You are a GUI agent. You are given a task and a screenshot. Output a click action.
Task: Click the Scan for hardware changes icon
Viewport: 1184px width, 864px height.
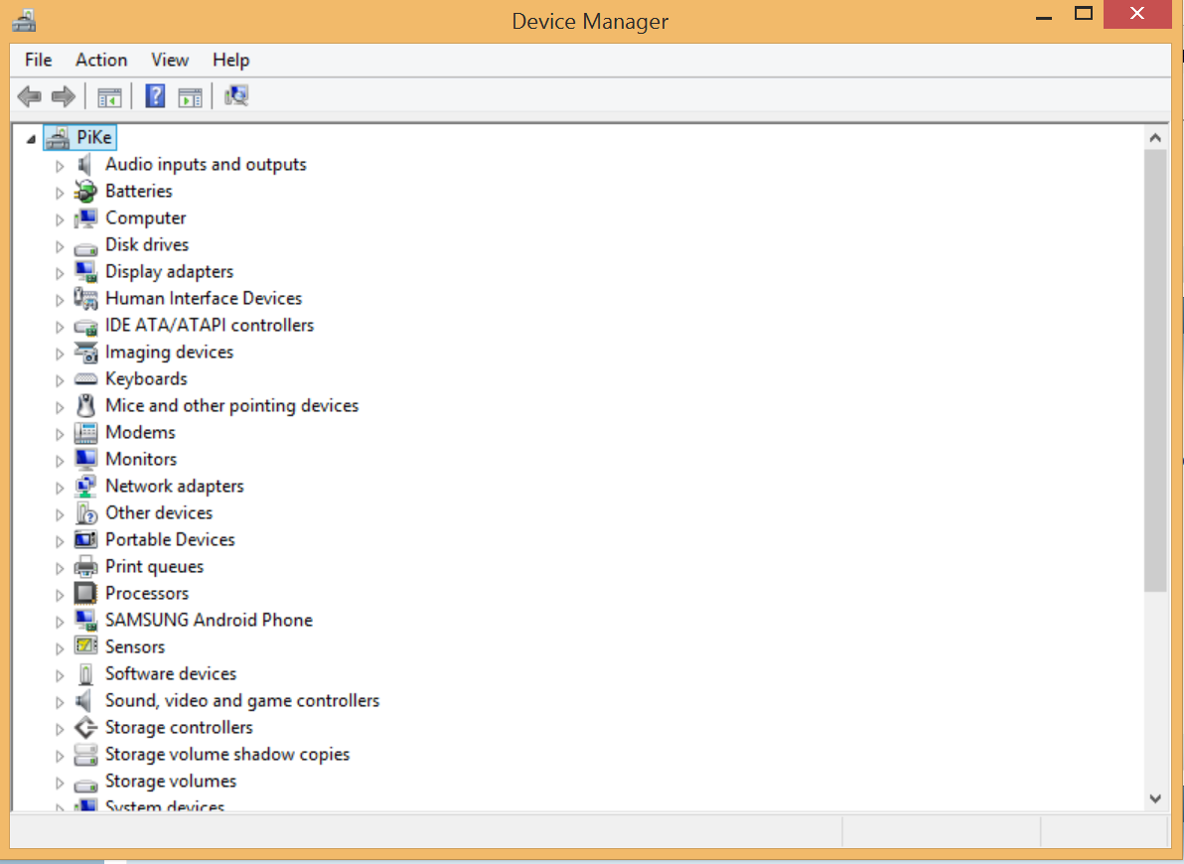click(x=236, y=96)
